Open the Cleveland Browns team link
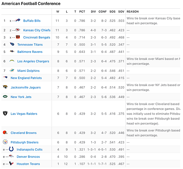 (x=24, y=133)
